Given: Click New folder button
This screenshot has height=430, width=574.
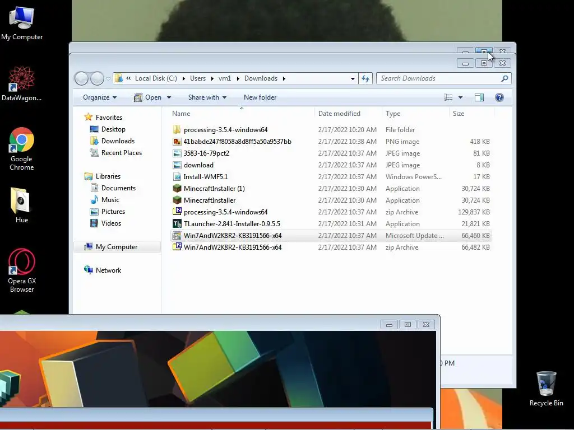Looking at the screenshot, I should coord(260,97).
